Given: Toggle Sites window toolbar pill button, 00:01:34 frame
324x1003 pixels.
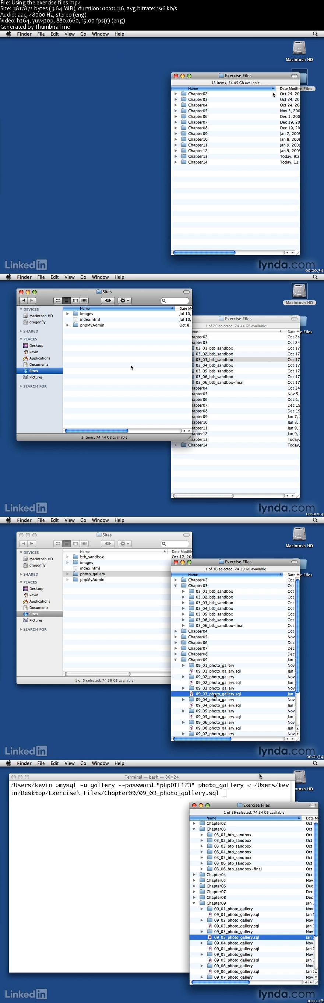Looking at the screenshot, I should coord(186,534).
